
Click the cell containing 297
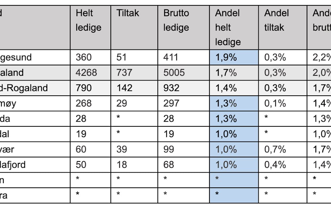point(171,103)
